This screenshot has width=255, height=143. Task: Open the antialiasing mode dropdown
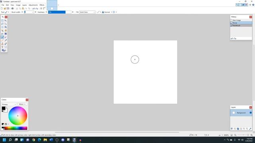pyautogui.click(x=99, y=12)
